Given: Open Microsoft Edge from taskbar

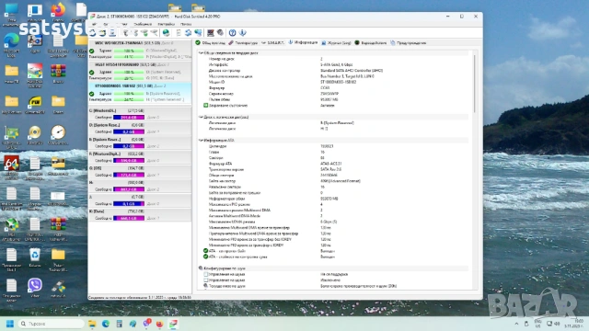Looking at the screenshot, I should pyautogui.click(x=106, y=324).
